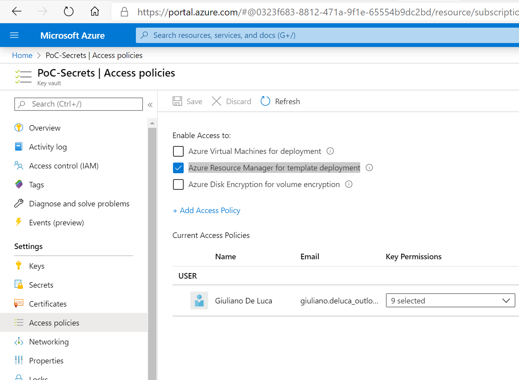Open Certificates under Settings
This screenshot has width=519, height=380.
click(48, 304)
